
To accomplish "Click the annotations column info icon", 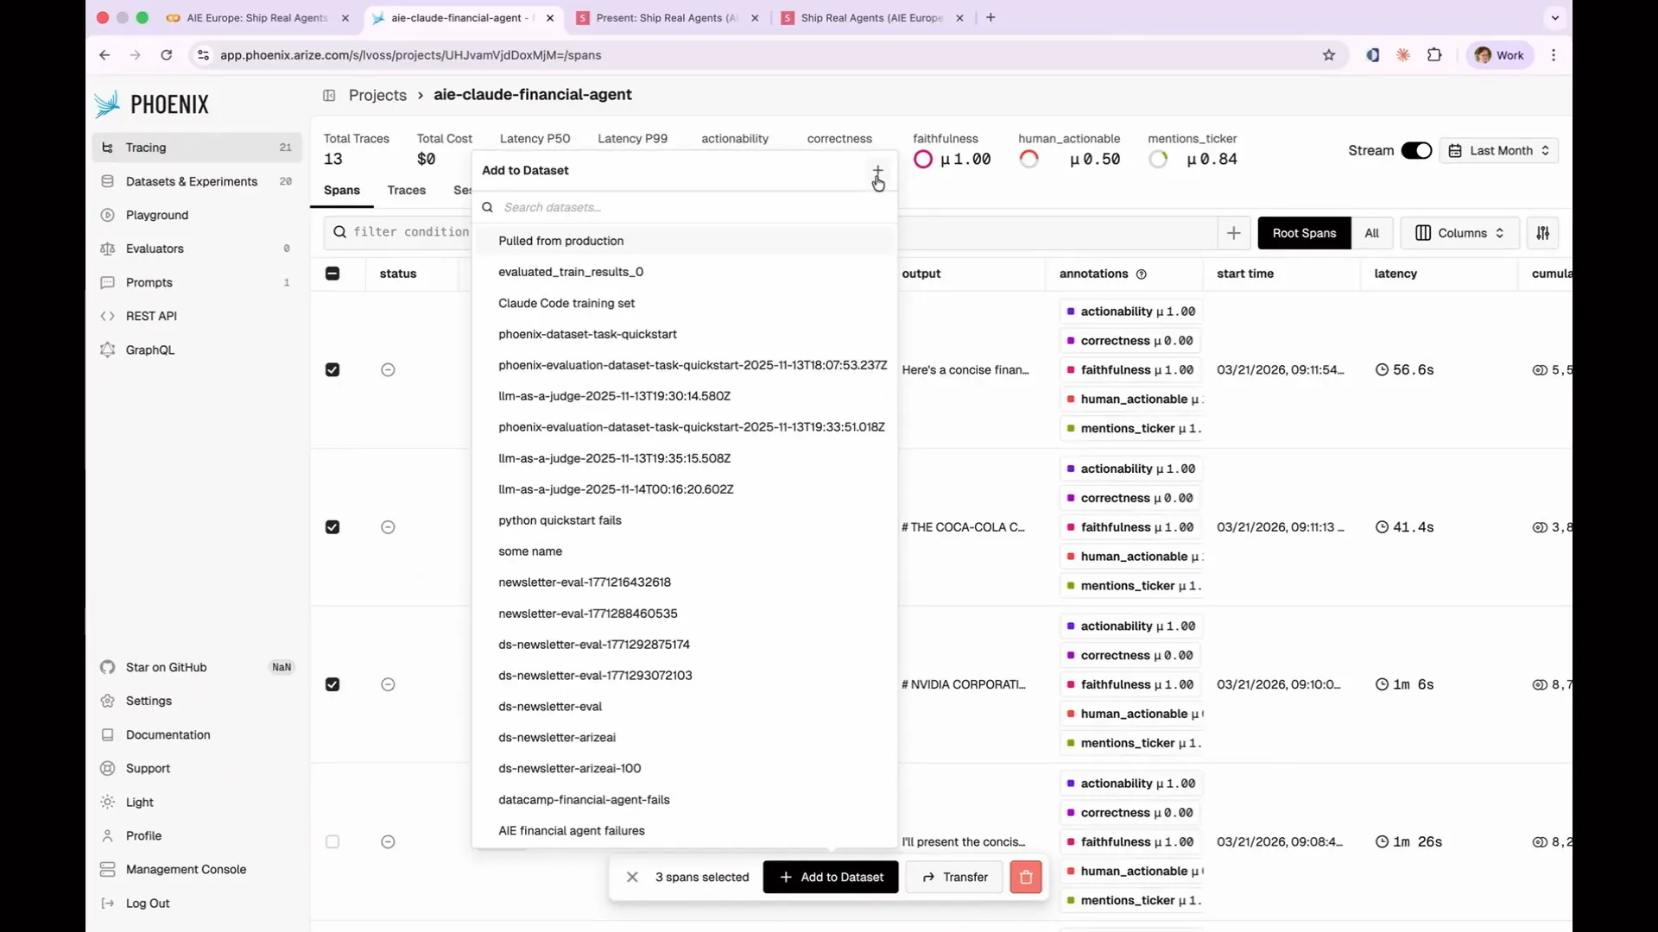I will 1142,274.
